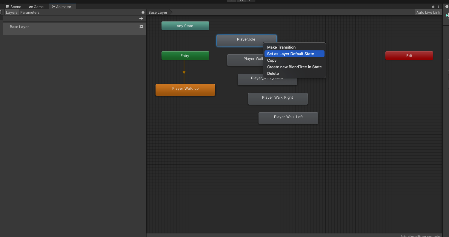Switch to the Game tab
The height and width of the screenshot is (237, 449).
click(36, 7)
